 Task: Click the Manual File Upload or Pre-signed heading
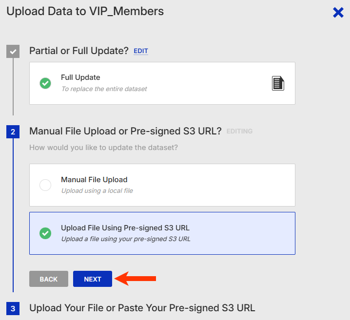pos(125,131)
